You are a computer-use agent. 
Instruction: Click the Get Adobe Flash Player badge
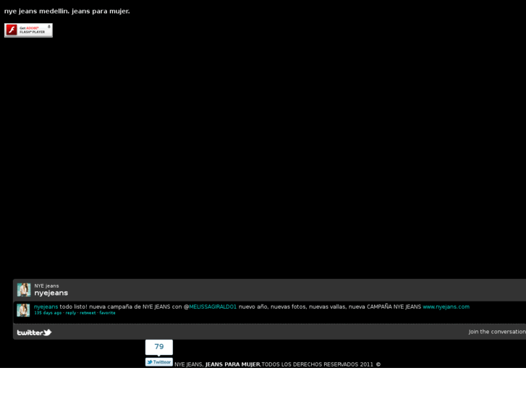(28, 30)
